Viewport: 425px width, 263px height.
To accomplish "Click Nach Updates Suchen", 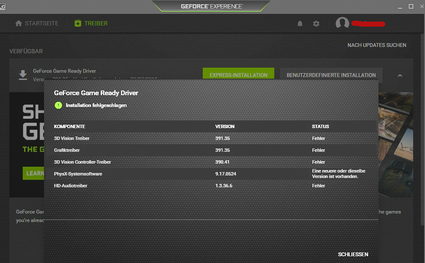I will (x=377, y=45).
